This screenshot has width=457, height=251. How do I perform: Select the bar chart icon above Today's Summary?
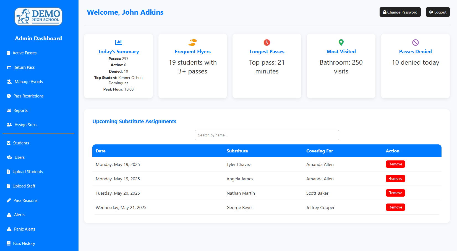point(118,42)
